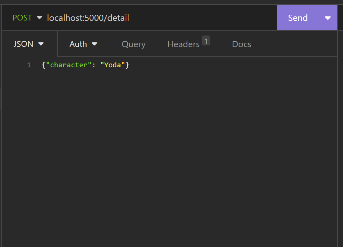
Task: Open the Docs tab
Action: pyautogui.click(x=241, y=44)
